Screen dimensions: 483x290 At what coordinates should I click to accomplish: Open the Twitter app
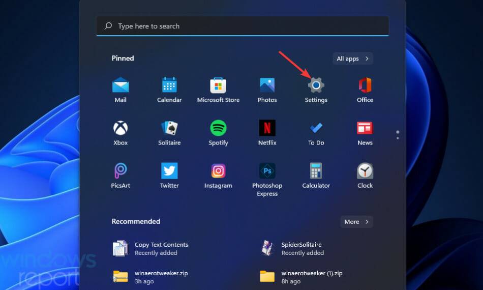click(x=169, y=176)
